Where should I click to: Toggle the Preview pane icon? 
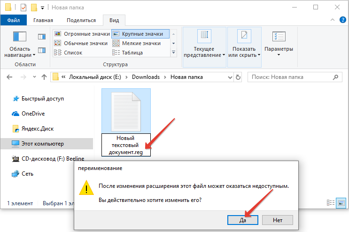(42, 37)
